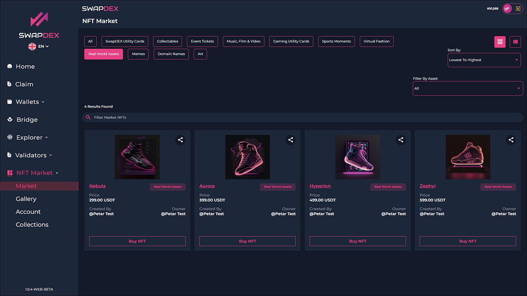Viewport: 527px width, 296px height.
Task: Open Collections submenu item
Action: (32, 225)
